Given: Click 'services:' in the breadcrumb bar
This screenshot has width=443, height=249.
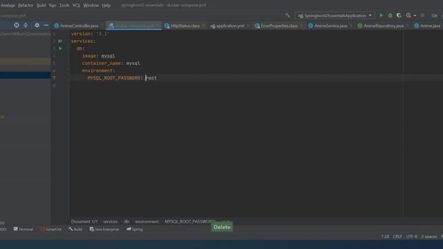Looking at the screenshot, I should (111, 221).
